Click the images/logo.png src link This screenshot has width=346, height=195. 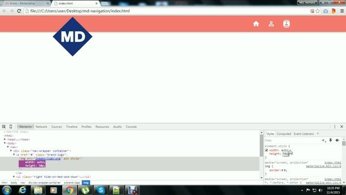click(x=48, y=159)
